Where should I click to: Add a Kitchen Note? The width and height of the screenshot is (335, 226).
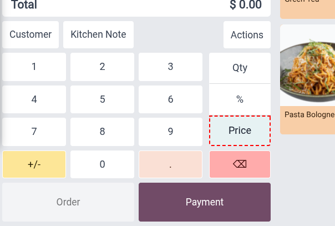tap(99, 34)
